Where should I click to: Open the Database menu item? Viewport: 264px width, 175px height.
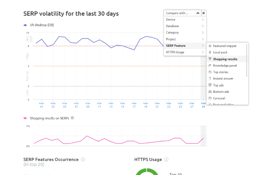pyautogui.click(x=185, y=26)
